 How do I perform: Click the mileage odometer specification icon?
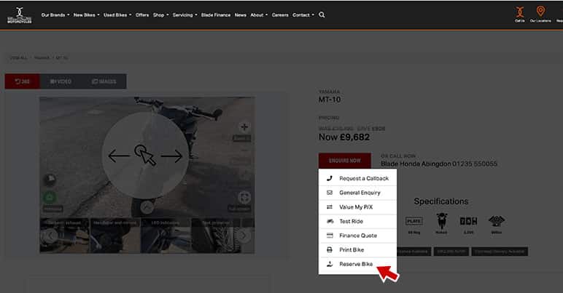(469, 221)
